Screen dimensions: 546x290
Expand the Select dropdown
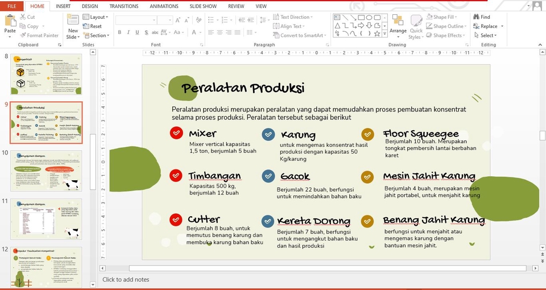(x=485, y=35)
